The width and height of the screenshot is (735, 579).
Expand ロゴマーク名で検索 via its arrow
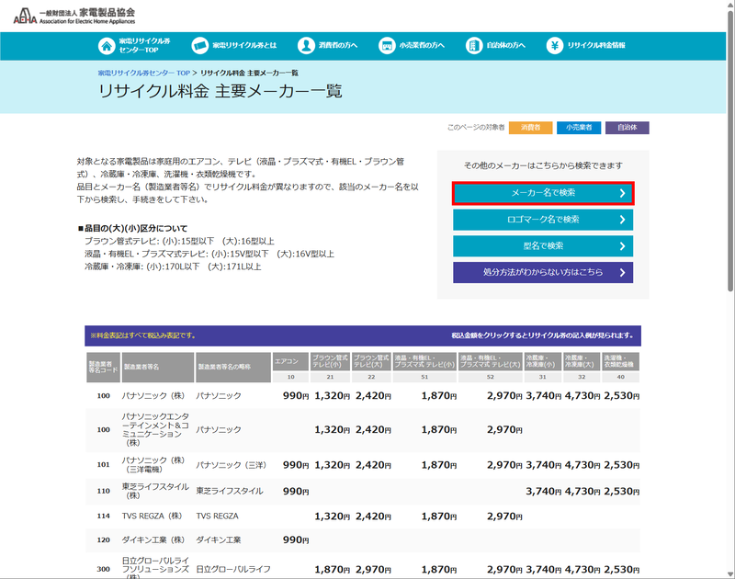point(622,220)
